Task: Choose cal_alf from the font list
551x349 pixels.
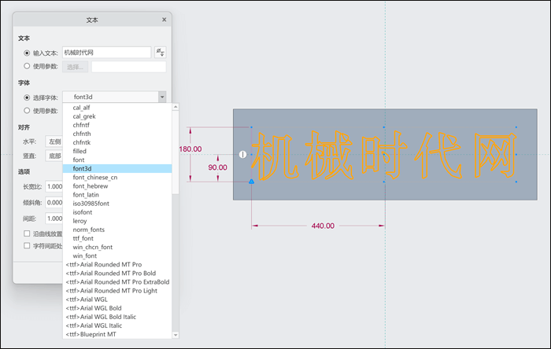Action: [117, 108]
